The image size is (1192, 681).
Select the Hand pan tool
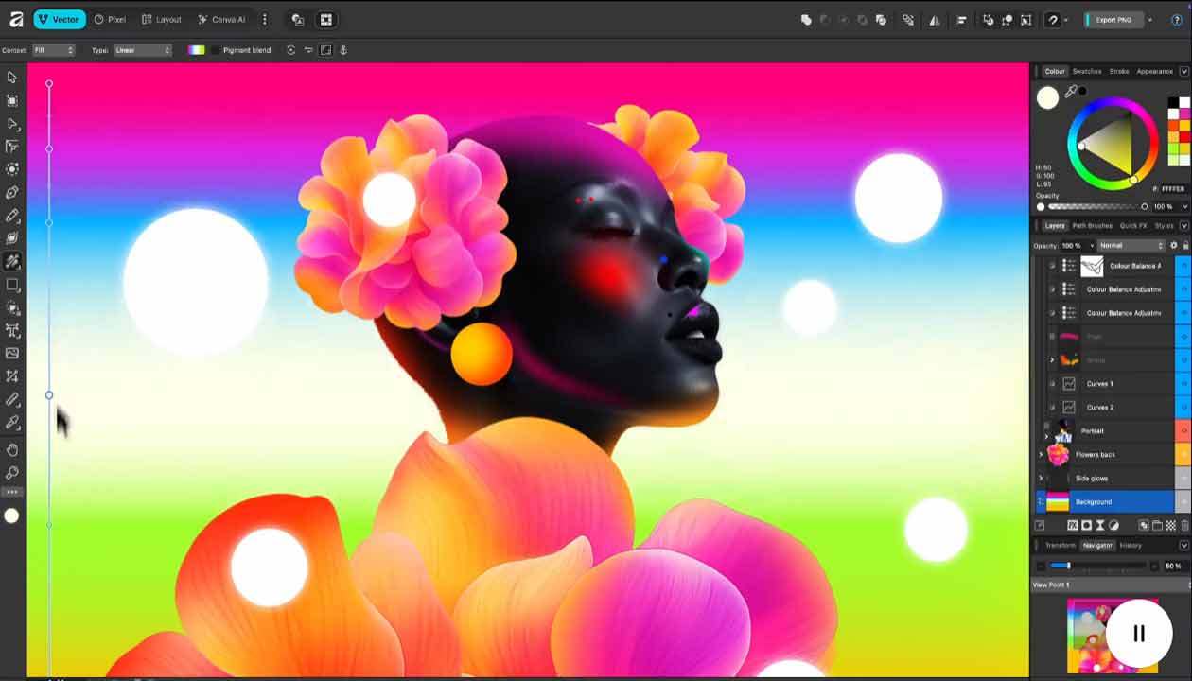click(x=12, y=450)
